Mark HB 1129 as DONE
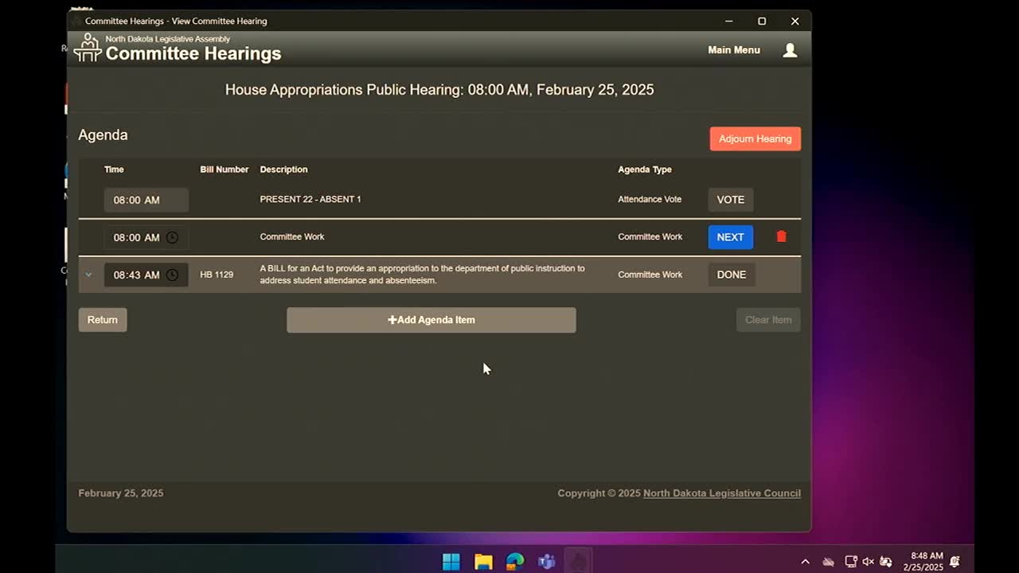The width and height of the screenshot is (1019, 573). pyautogui.click(x=731, y=275)
